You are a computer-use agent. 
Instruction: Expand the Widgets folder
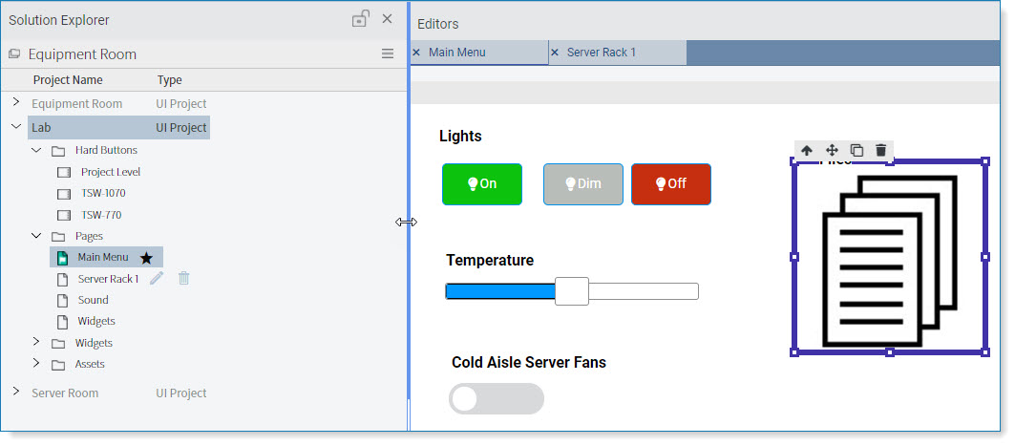pyautogui.click(x=36, y=341)
